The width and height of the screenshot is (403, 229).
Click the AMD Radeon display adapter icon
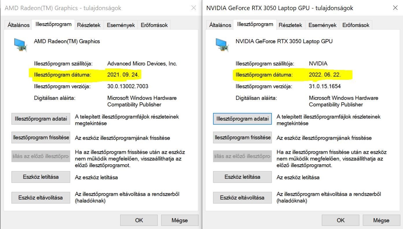[x=20, y=45]
